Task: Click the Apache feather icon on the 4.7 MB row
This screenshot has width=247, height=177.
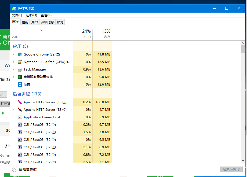Action: coord(20,110)
